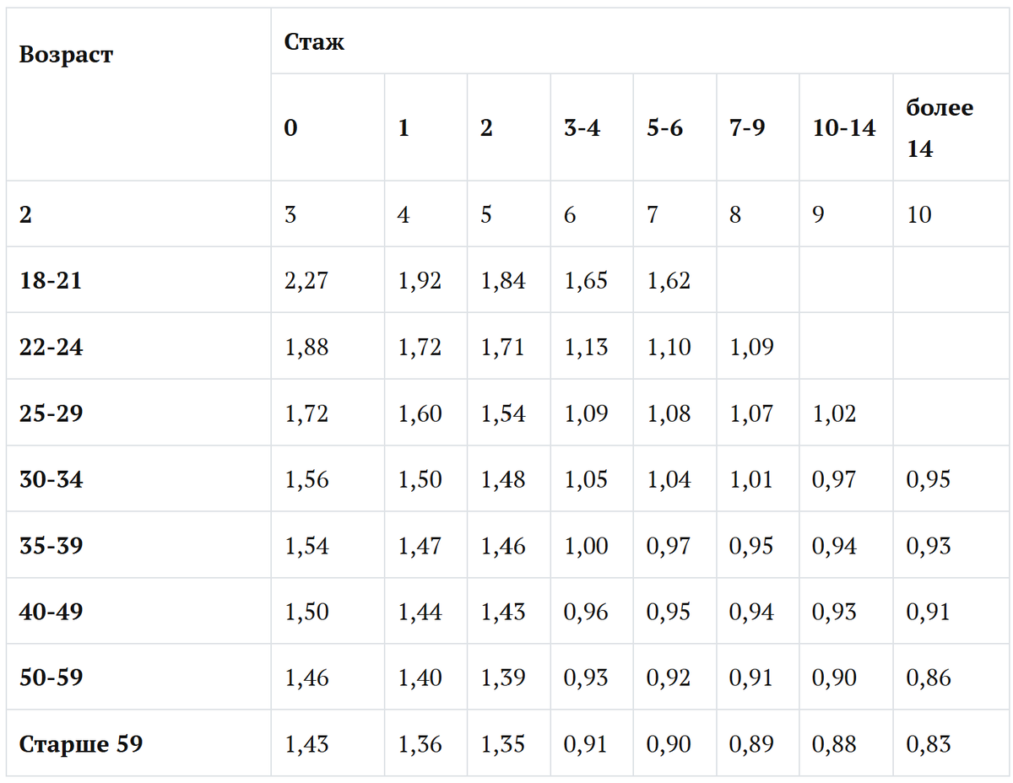Click the 3-4 column header
1013x783 pixels.
point(592,127)
